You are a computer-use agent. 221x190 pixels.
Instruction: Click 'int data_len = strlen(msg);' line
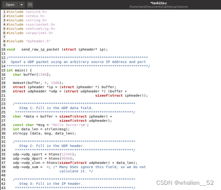tap(41, 129)
